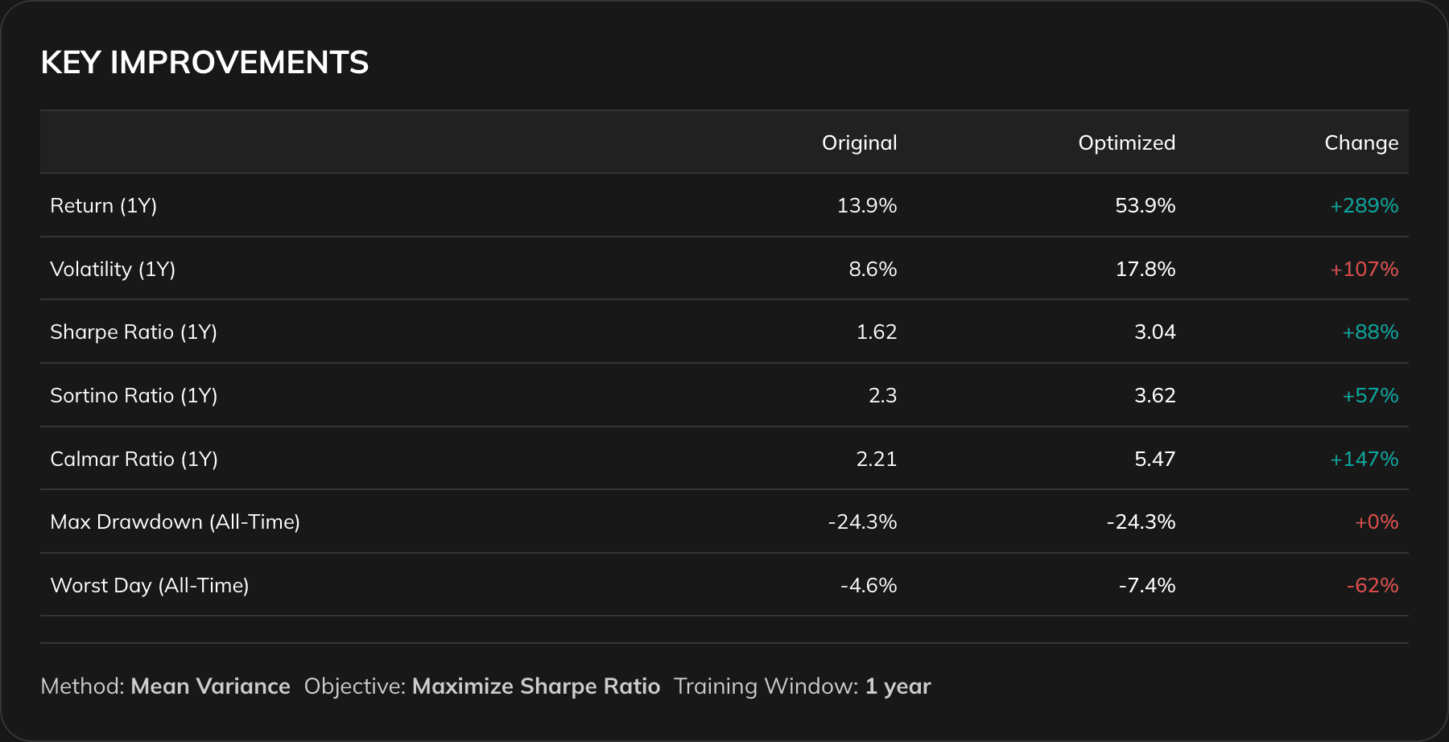Click the +289% return change value
The image size is (1449, 742).
click(1364, 206)
